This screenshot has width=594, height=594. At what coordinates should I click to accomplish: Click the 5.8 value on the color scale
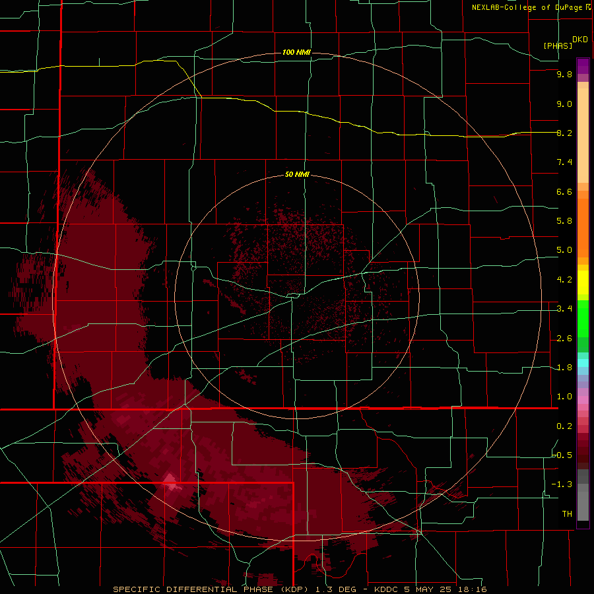pos(564,221)
